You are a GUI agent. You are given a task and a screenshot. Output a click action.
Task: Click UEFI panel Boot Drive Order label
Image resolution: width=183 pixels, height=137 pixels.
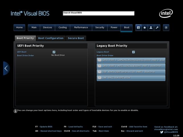point(26,56)
